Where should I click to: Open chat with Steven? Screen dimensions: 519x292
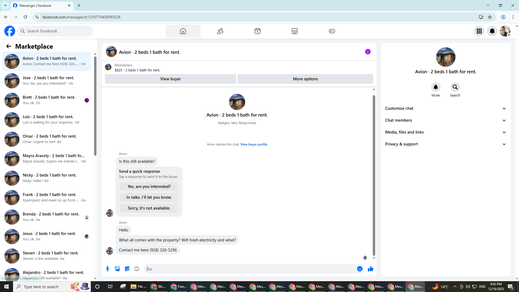click(47, 256)
